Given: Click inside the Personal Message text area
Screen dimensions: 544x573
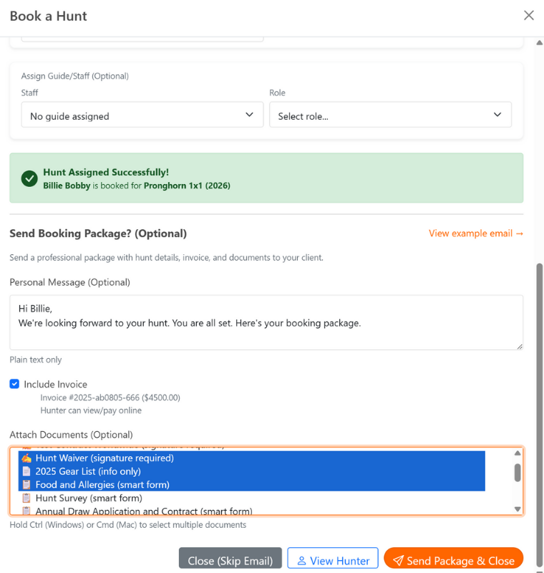Looking at the screenshot, I should point(266,320).
